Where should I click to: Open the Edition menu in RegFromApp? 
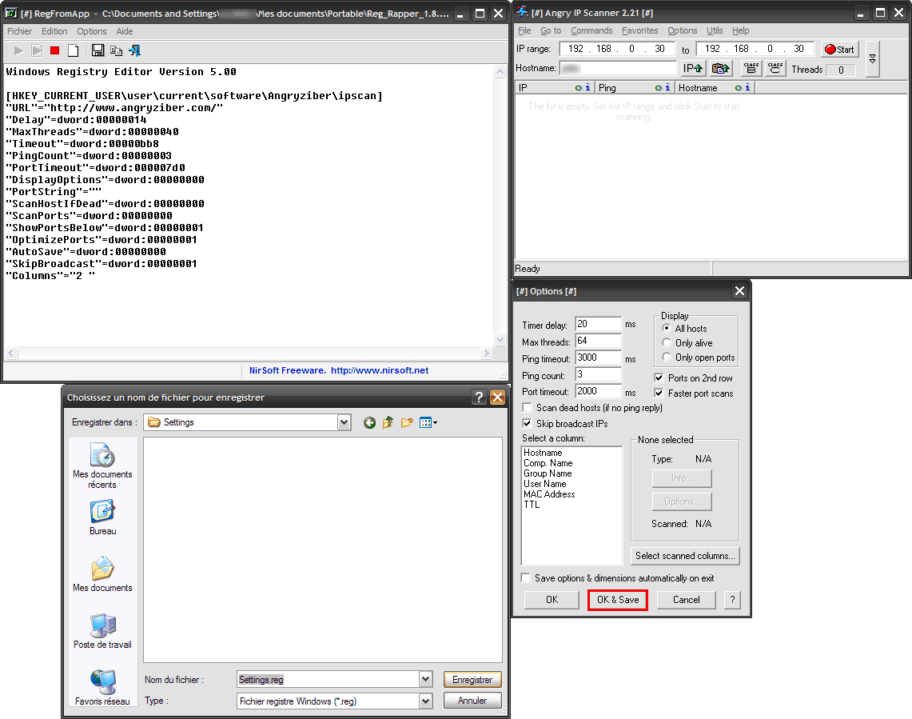(54, 31)
